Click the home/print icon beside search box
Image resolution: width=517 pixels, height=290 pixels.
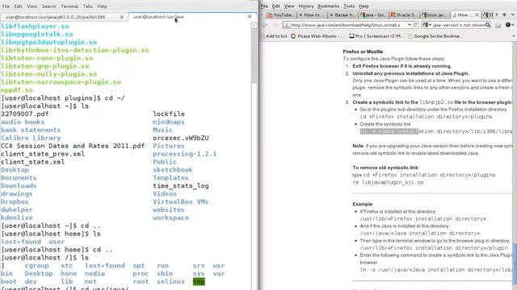(498, 25)
